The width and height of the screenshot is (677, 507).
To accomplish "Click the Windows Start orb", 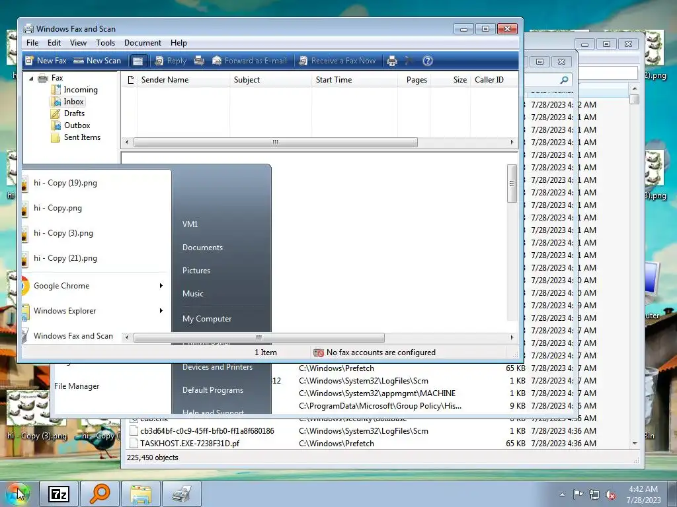I will point(18,494).
